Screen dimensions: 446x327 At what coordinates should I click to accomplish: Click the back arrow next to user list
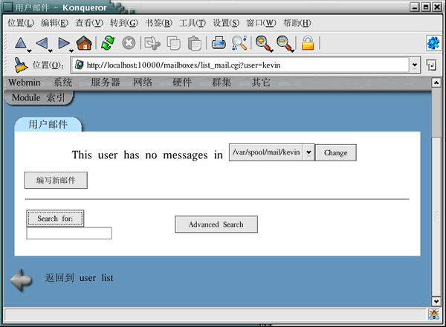pos(22,279)
